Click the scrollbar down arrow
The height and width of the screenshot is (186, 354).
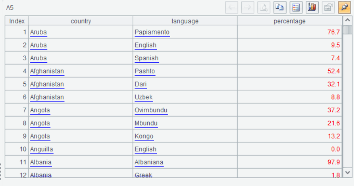point(348,173)
